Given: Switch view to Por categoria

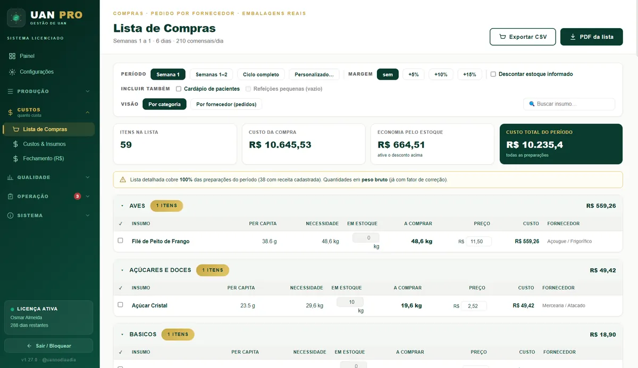Looking at the screenshot, I should (164, 104).
